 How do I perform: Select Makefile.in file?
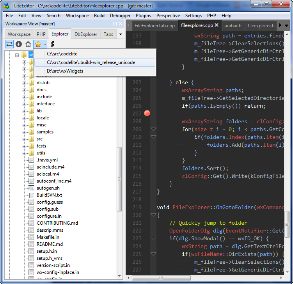tap(48, 237)
